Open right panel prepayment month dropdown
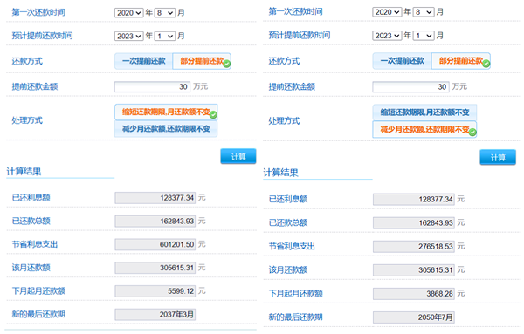 [424, 36]
